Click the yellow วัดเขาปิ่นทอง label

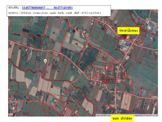pos(128,31)
